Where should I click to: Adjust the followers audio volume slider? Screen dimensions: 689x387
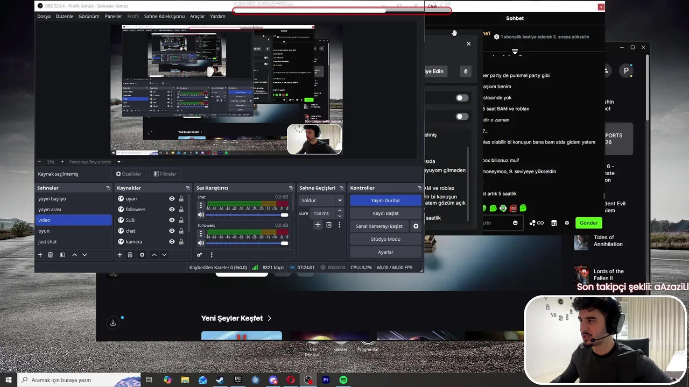click(x=248, y=243)
